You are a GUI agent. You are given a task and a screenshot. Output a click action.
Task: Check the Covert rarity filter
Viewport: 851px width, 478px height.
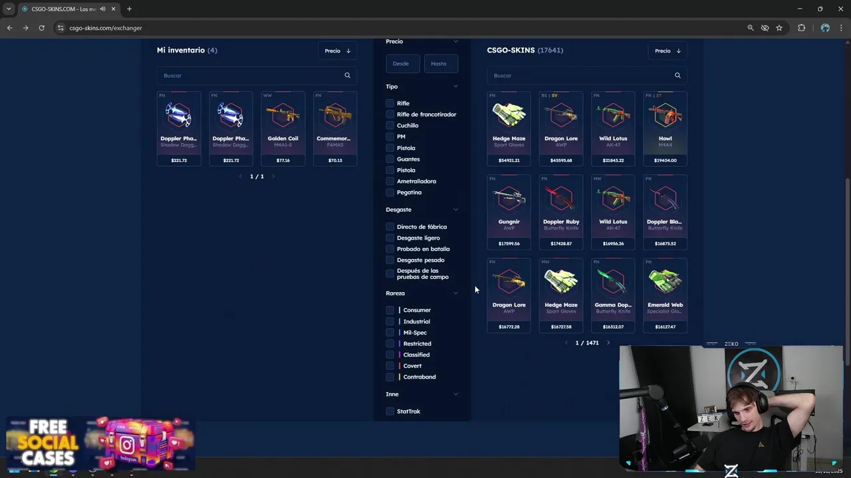pos(390,366)
